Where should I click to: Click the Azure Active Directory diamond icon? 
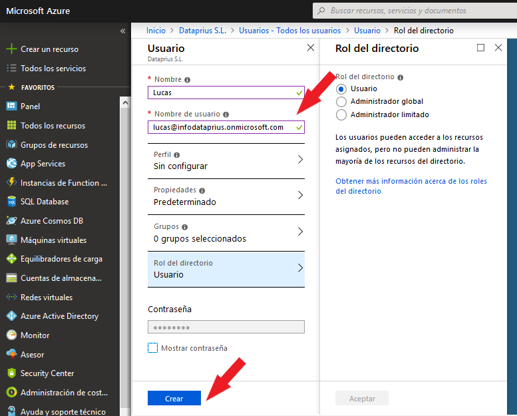pyautogui.click(x=11, y=315)
